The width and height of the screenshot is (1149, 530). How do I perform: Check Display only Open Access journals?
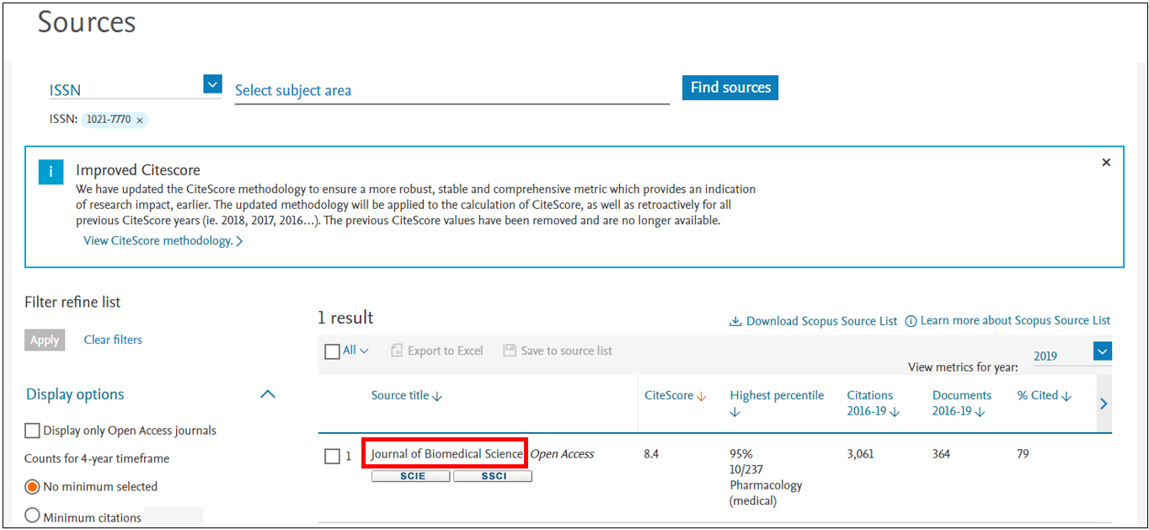(32, 431)
